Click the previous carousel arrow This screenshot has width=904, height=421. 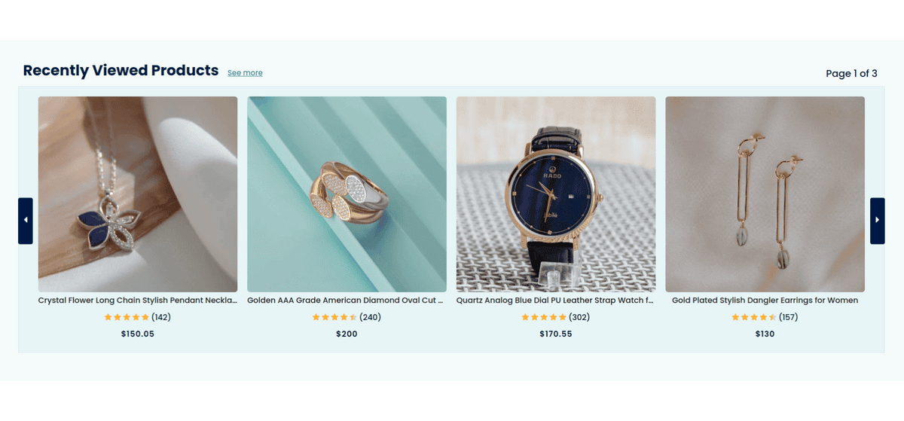click(26, 221)
